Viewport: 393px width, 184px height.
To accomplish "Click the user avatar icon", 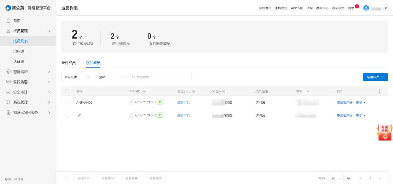I will click(x=366, y=8).
